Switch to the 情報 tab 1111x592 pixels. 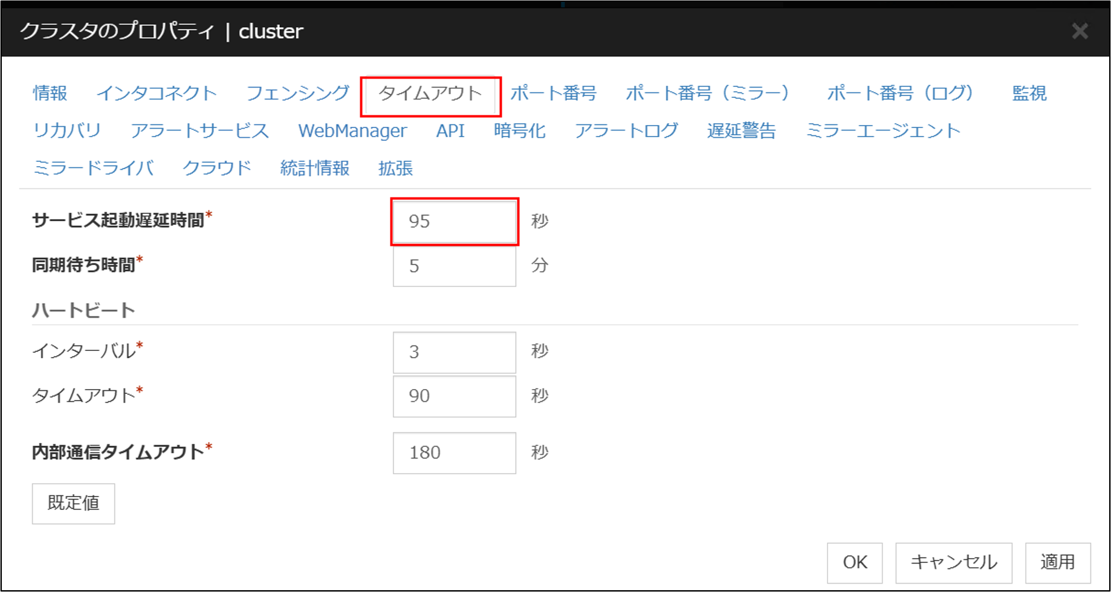click(50, 93)
